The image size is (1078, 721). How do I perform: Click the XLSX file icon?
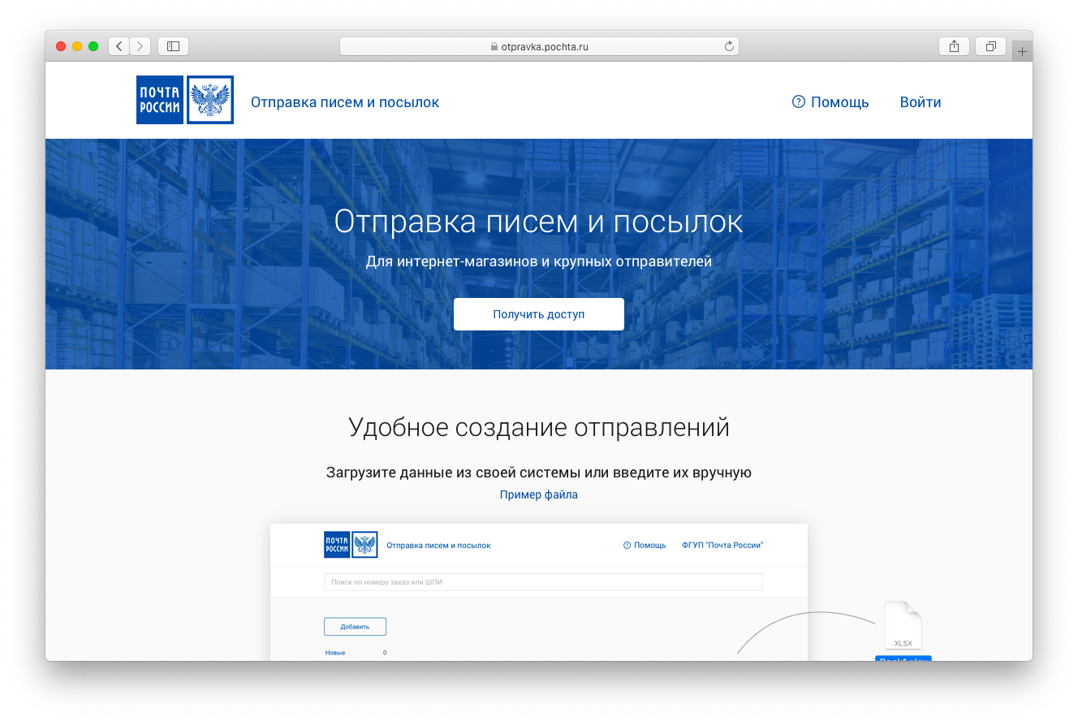tap(903, 626)
